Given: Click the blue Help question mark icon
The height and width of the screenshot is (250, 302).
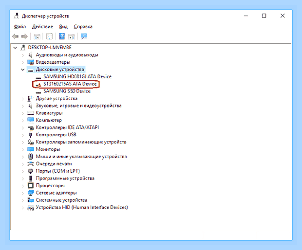Looking at the screenshot, I should coord(62,36).
